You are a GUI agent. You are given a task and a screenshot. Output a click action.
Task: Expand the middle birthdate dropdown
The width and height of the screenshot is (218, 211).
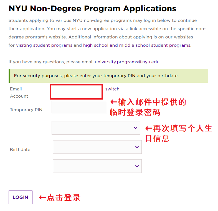point(97,147)
